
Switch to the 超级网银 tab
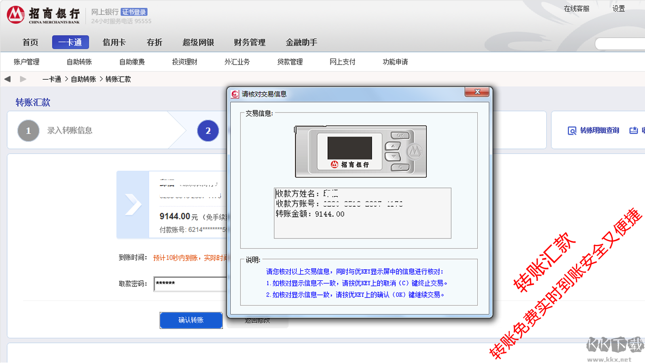coord(198,42)
